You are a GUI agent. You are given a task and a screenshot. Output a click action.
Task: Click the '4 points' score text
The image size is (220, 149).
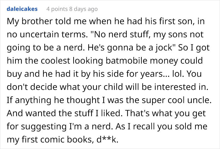[57, 9]
